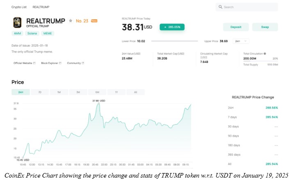The height and width of the screenshot is (180, 292).
Task: Click the Solana tag chip
Action: (x=32, y=33)
